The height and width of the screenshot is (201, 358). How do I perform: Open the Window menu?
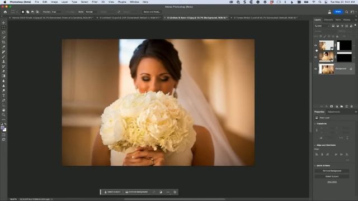pos(134,2)
